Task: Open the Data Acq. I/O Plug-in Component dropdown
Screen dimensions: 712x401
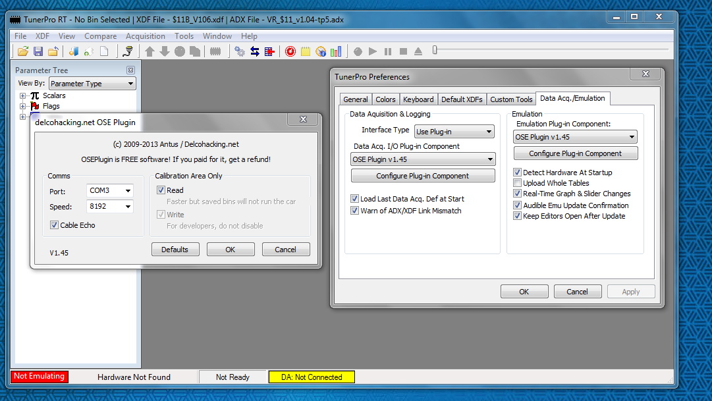Action: [x=423, y=159]
